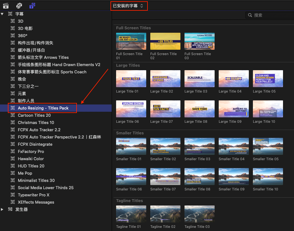This screenshot has height=231, width=294.
Task: Select the 构件出现/构件消失 category
Action: [x=35, y=43]
